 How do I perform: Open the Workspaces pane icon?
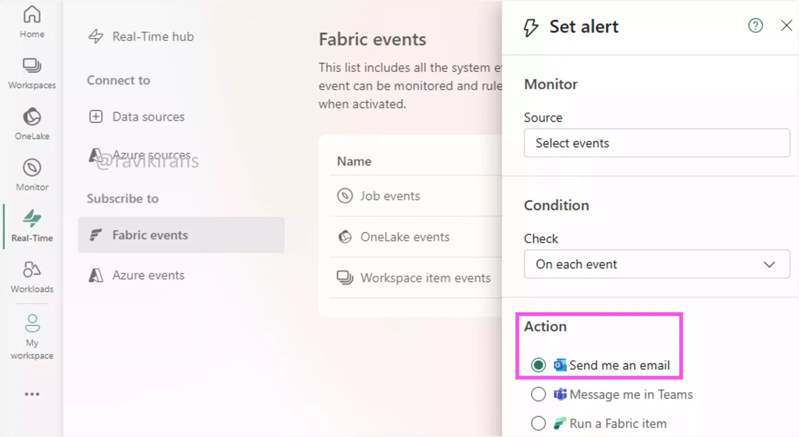coord(32,65)
